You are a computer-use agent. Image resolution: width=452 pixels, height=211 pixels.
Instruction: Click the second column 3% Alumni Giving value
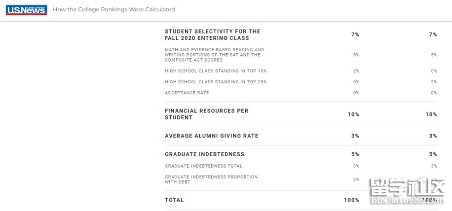(433, 136)
